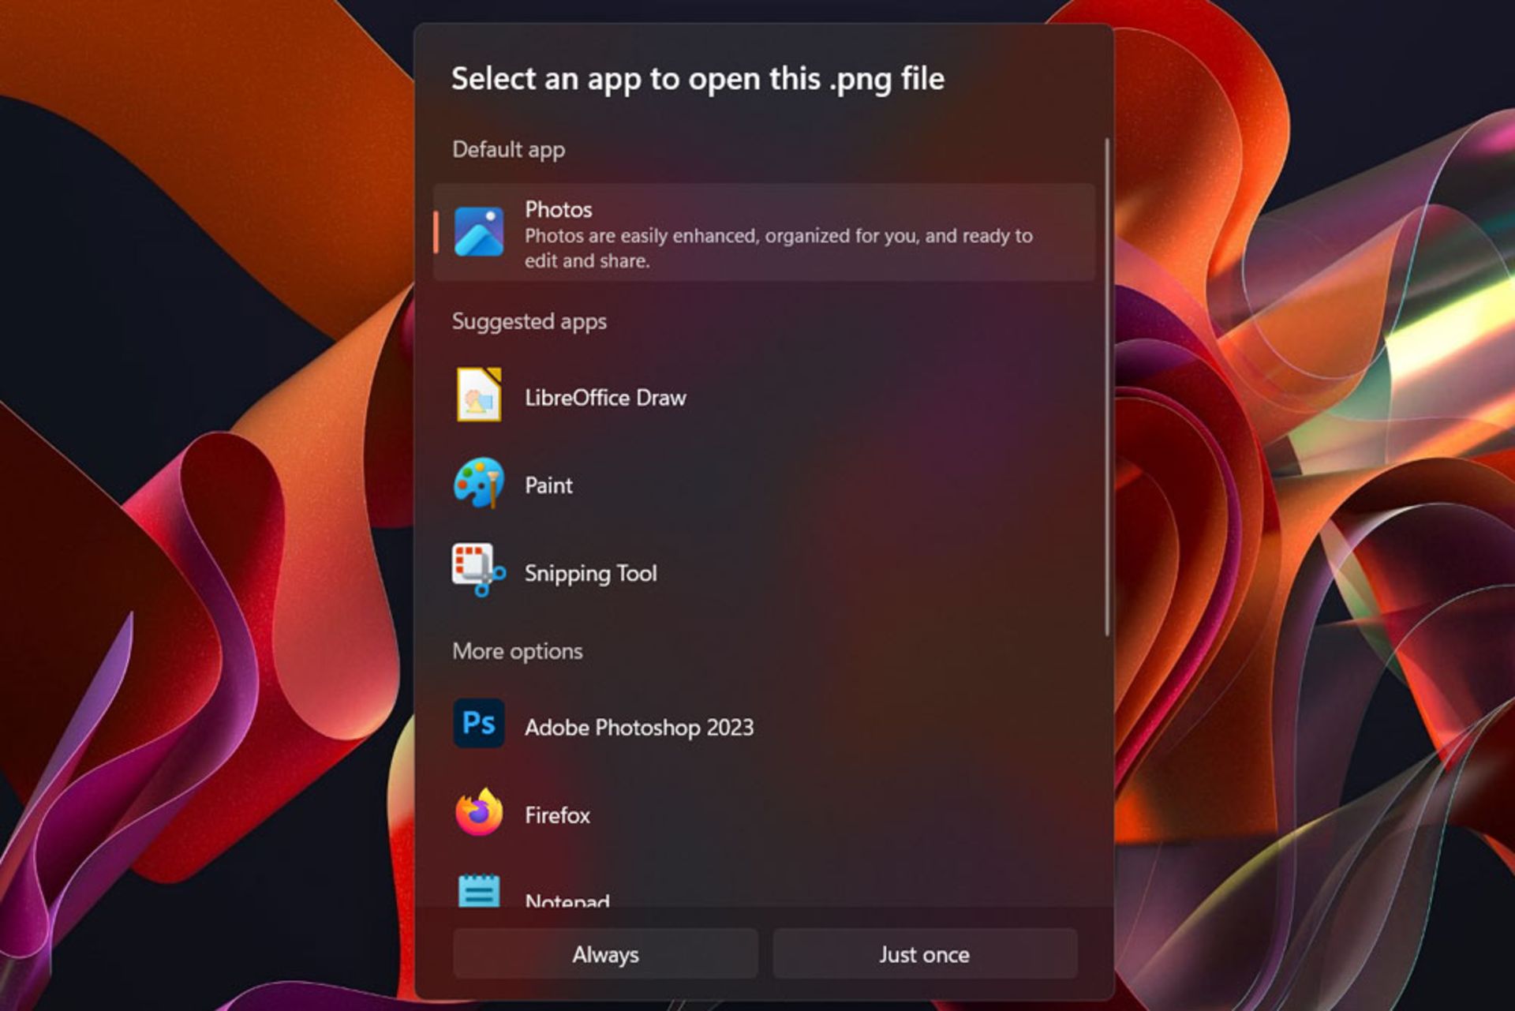The image size is (1515, 1011).
Task: Click the Always button
Action: [606, 954]
